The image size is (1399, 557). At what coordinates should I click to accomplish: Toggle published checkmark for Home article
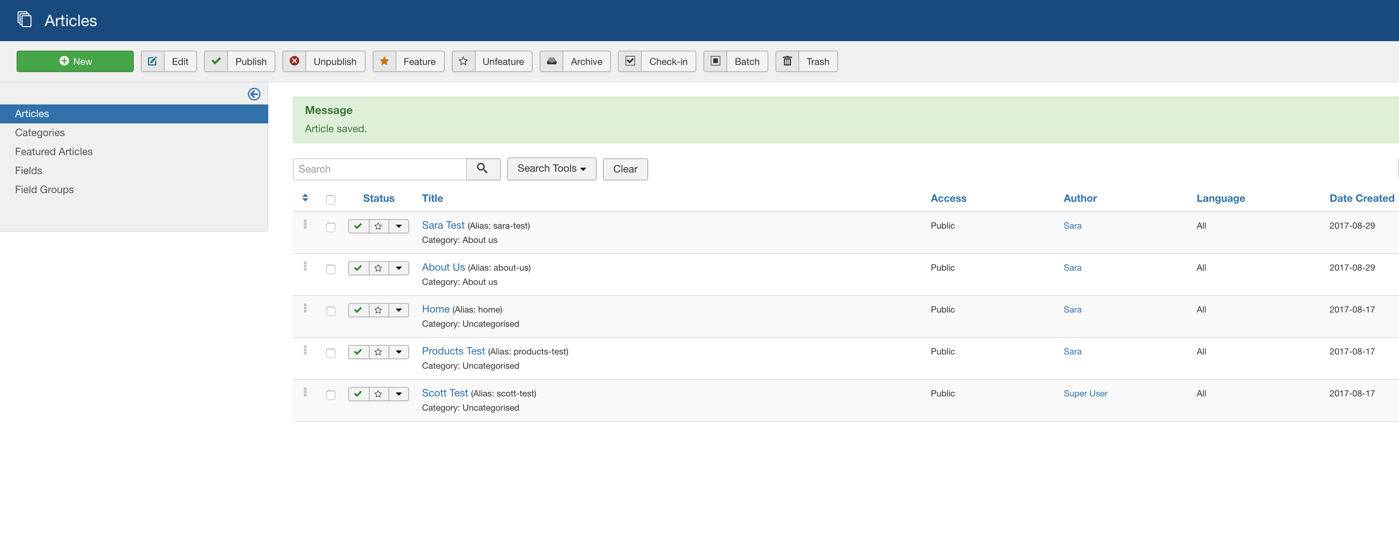(358, 310)
